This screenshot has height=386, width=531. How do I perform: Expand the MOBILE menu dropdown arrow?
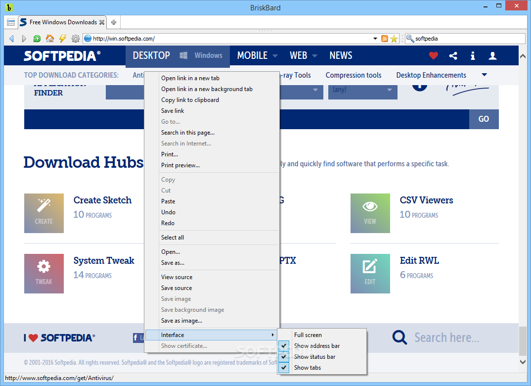tap(275, 56)
